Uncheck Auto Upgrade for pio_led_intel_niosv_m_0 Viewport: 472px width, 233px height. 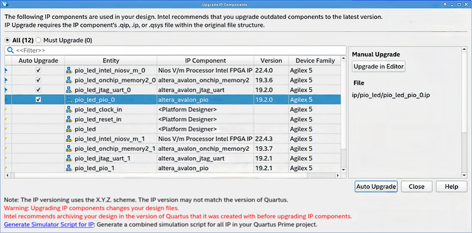coord(38,70)
